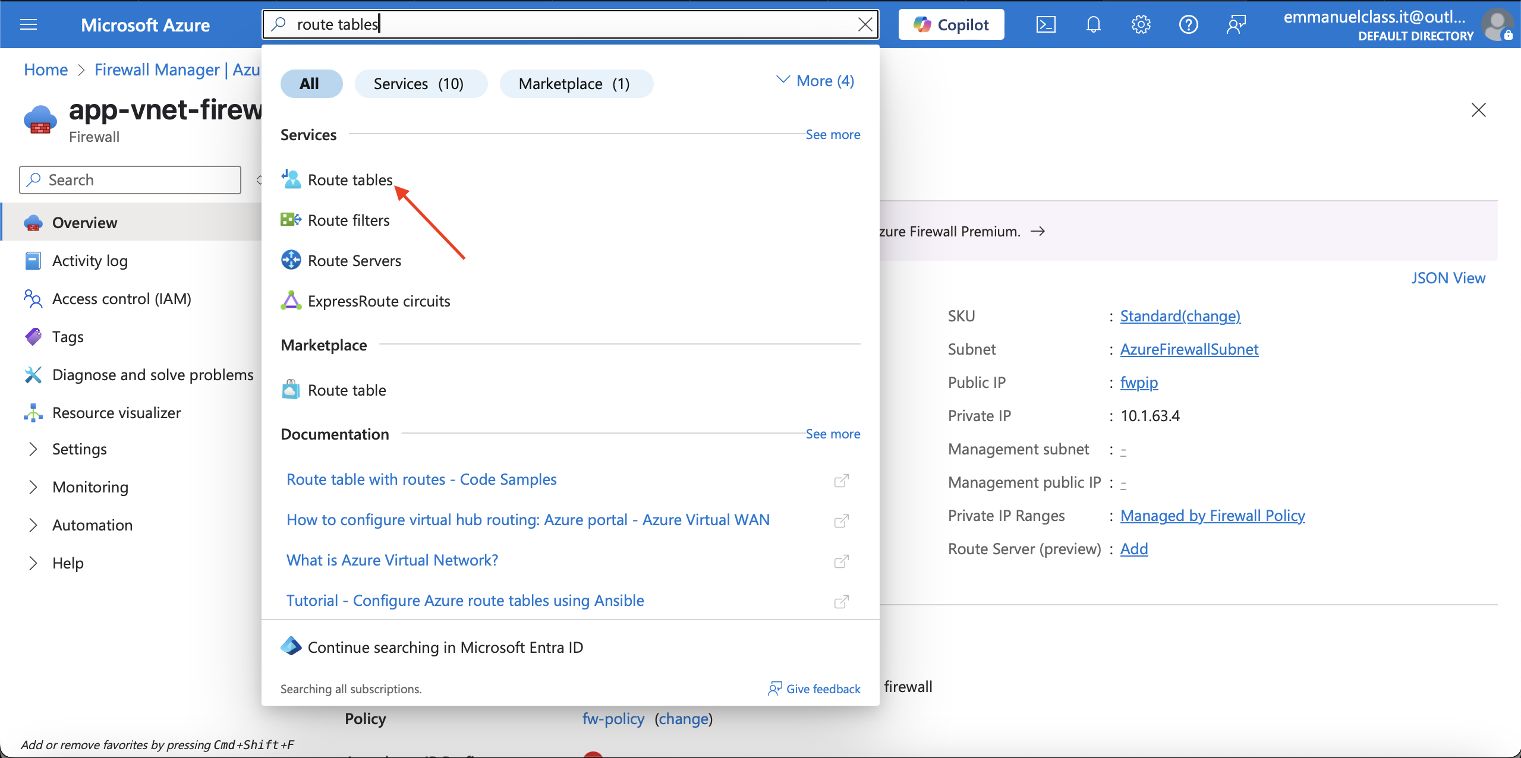The width and height of the screenshot is (1521, 758).
Task: Open What is Azure Virtual Network doc
Action: point(392,560)
